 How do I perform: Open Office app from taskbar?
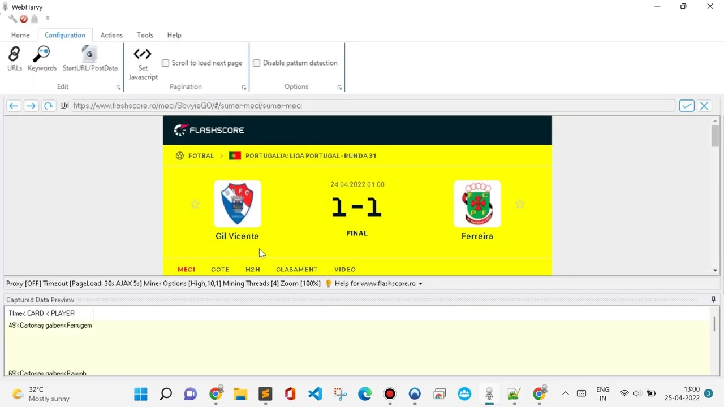(x=290, y=394)
